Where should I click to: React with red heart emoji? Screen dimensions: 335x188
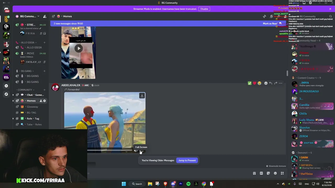[x=254, y=83]
